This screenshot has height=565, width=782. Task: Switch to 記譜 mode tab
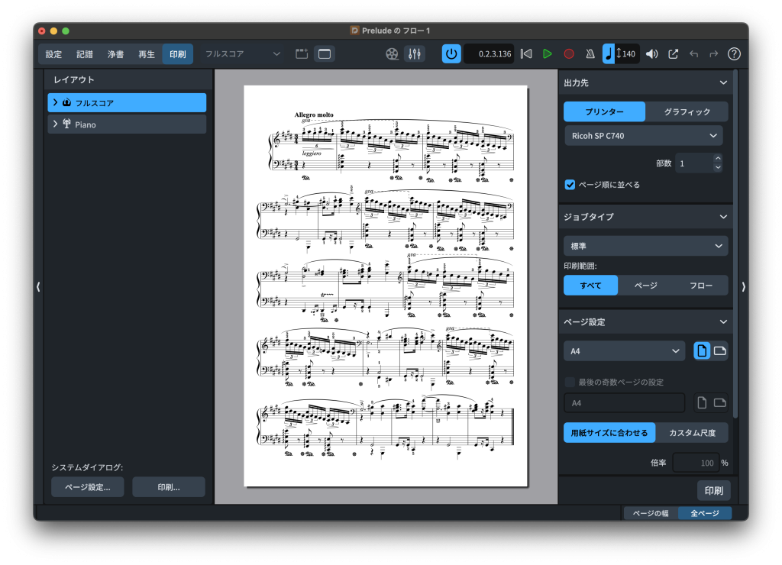point(85,54)
